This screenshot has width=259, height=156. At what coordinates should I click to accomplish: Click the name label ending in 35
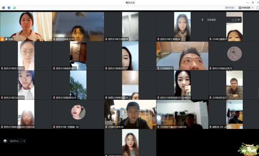[x=66, y=68]
